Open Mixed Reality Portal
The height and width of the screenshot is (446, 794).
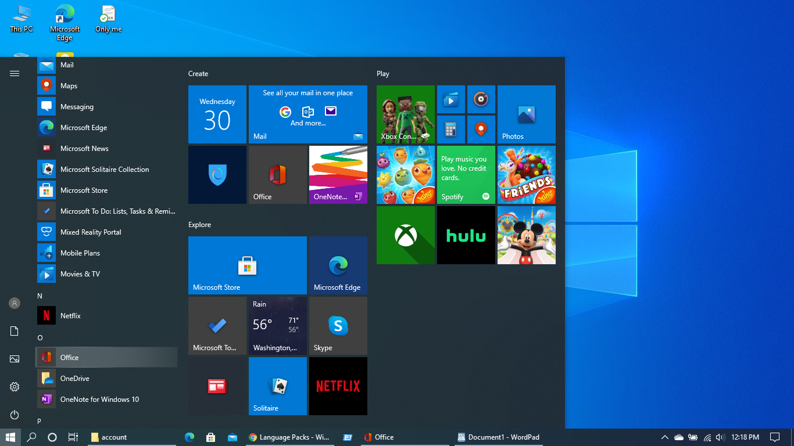point(107,232)
